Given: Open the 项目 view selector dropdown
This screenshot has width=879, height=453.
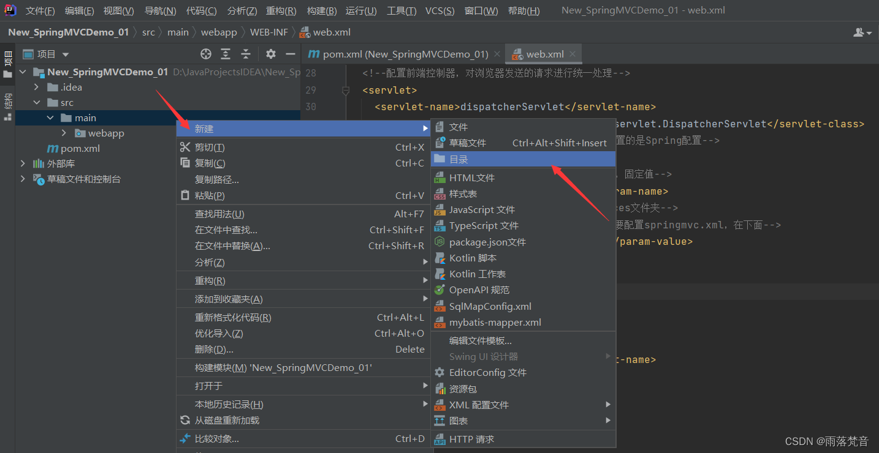Looking at the screenshot, I should click(65, 54).
